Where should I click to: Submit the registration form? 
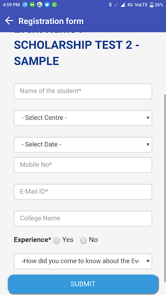click(x=83, y=284)
